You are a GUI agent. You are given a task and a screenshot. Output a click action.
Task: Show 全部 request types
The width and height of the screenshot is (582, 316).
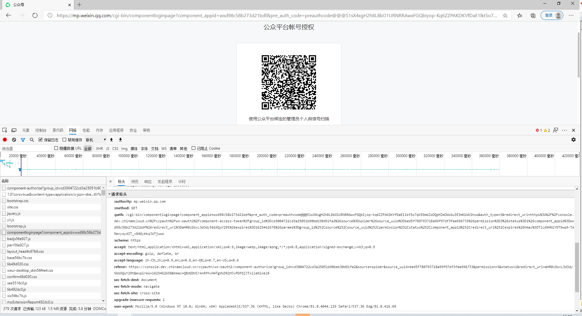point(88,148)
